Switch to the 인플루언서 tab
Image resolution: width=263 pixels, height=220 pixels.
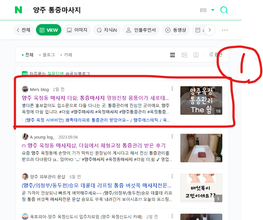(x=141, y=30)
